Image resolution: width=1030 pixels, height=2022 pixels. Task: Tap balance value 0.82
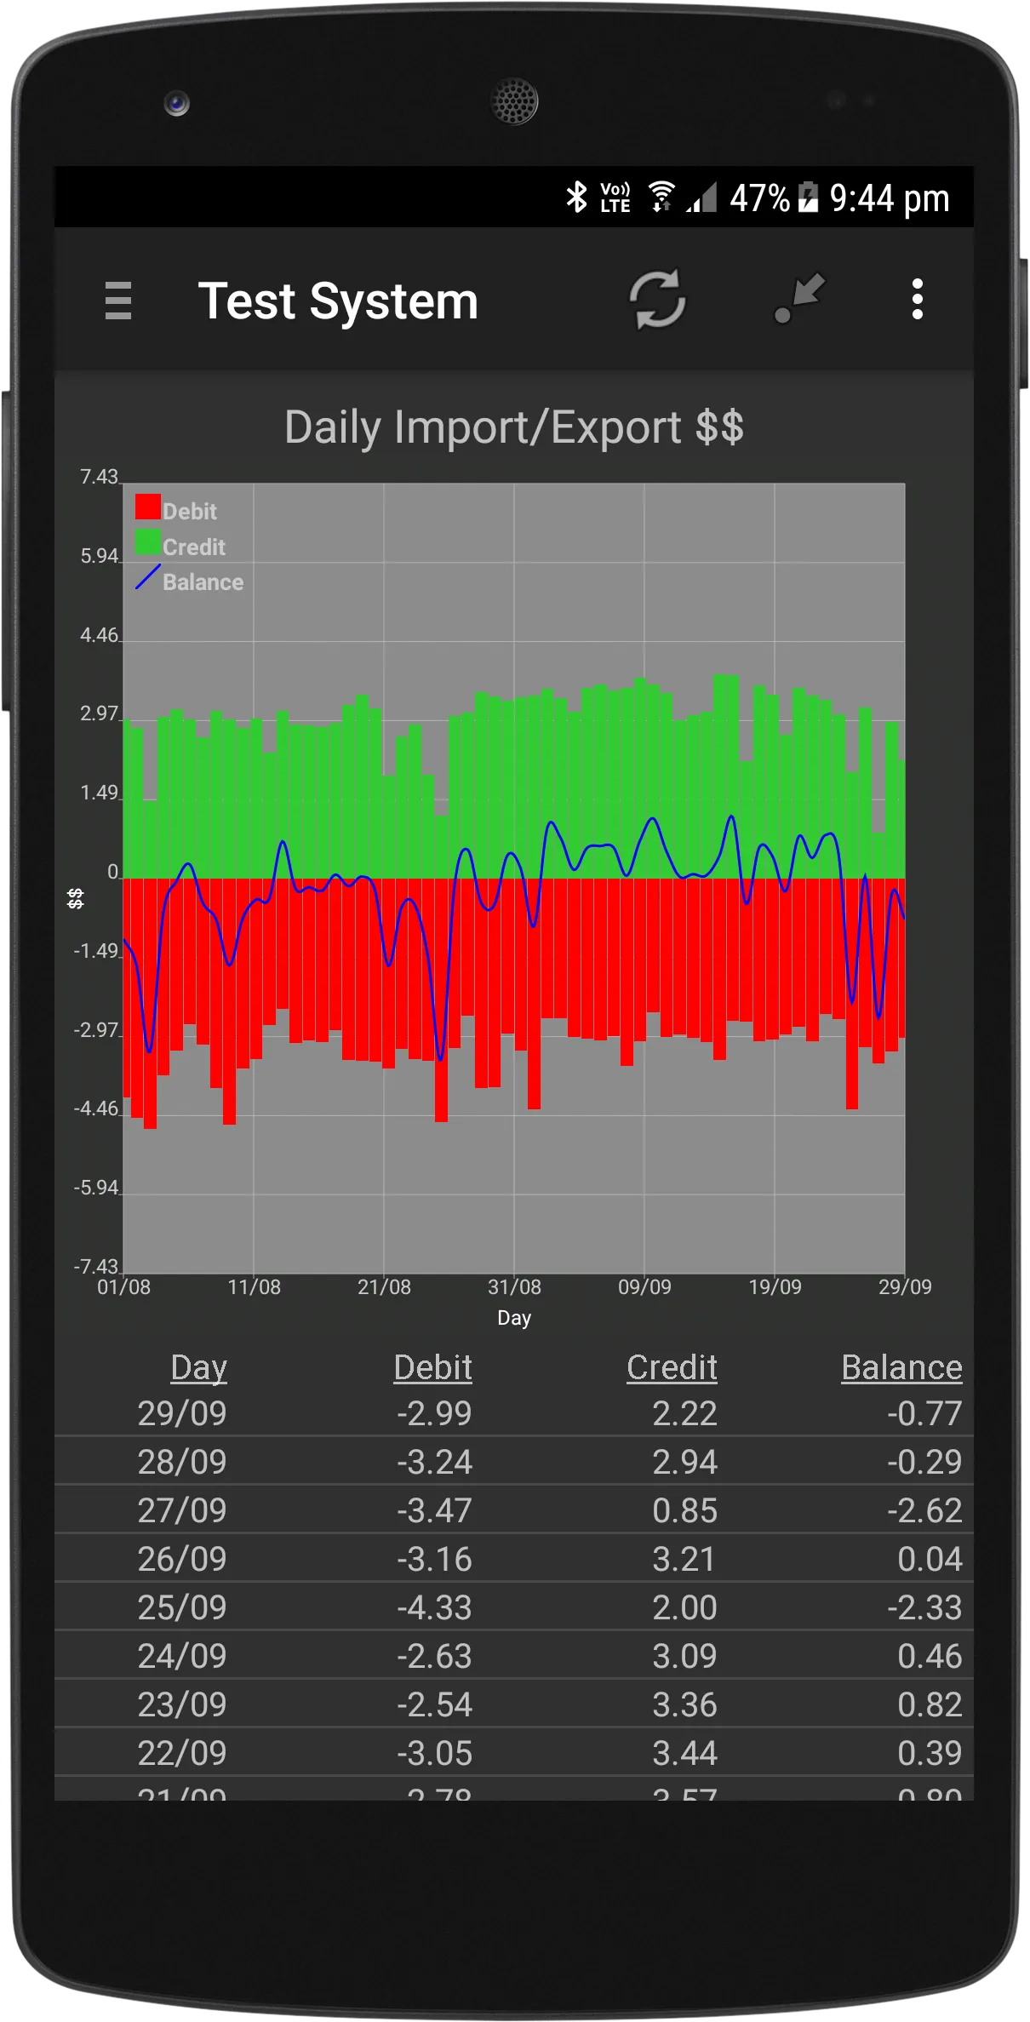click(x=930, y=1704)
